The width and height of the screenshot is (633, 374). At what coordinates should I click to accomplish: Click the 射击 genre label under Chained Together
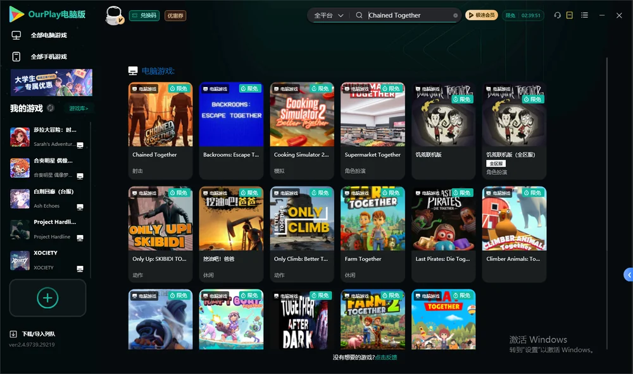pyautogui.click(x=137, y=171)
